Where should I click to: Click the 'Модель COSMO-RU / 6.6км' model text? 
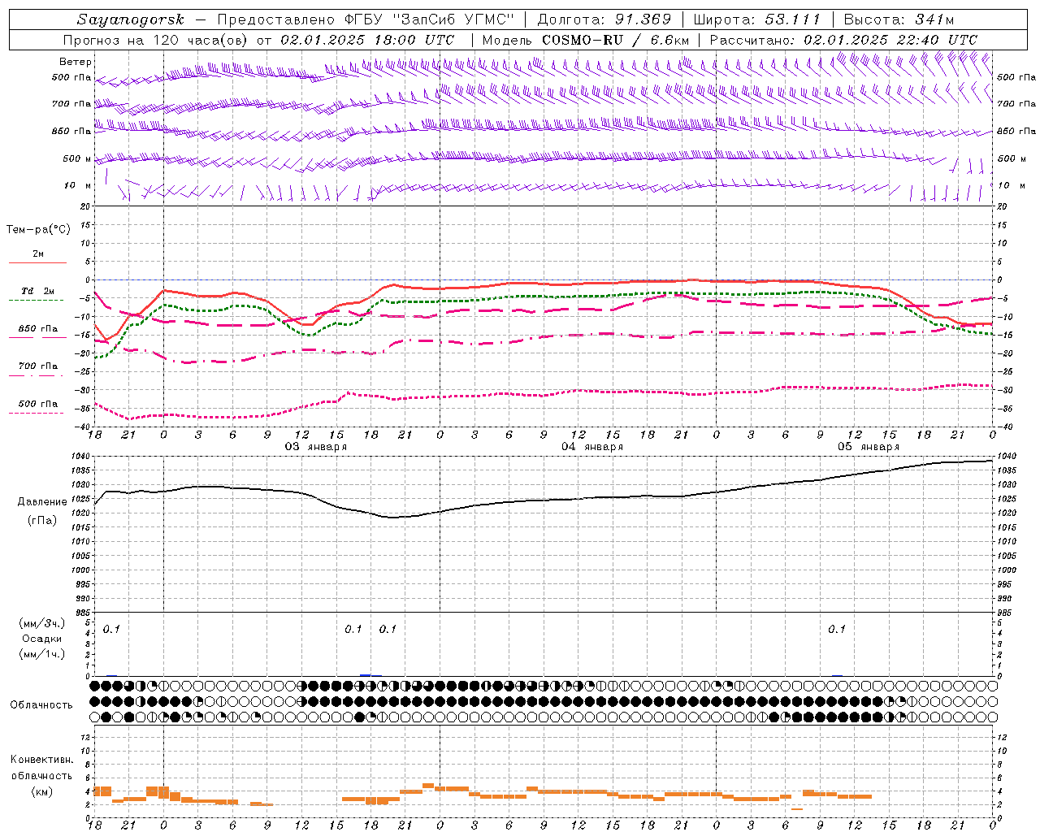[x=586, y=40]
